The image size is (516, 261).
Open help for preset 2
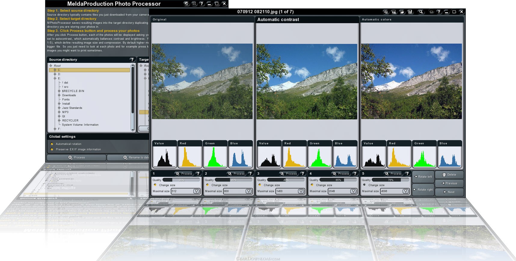pyautogui.click(x=250, y=173)
